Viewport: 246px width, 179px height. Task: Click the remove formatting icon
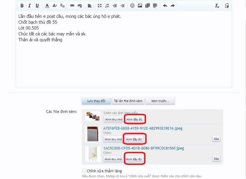pos(217,6)
